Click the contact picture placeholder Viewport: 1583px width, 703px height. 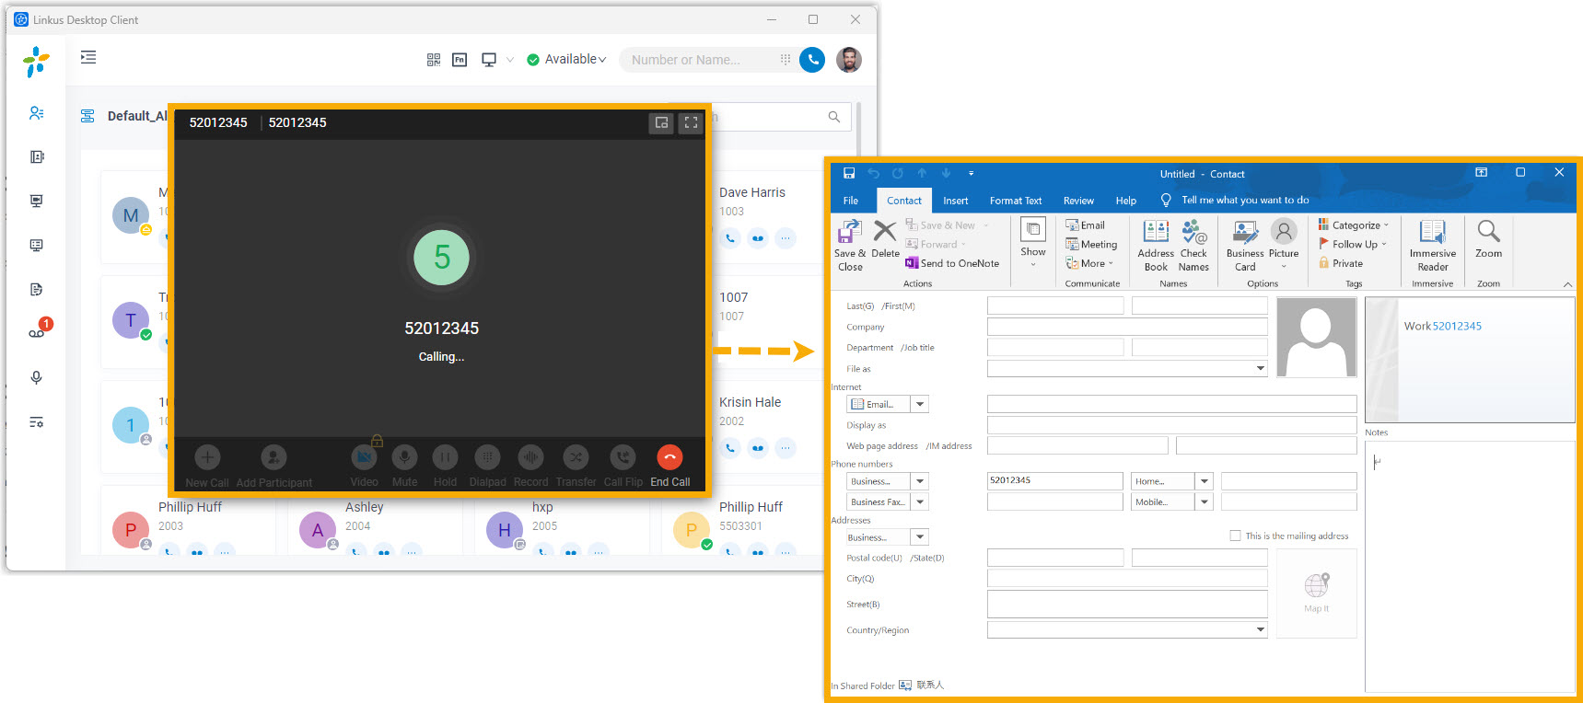tap(1316, 337)
